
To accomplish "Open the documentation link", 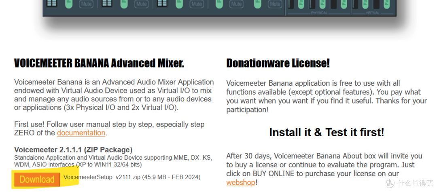I will pos(81,133).
